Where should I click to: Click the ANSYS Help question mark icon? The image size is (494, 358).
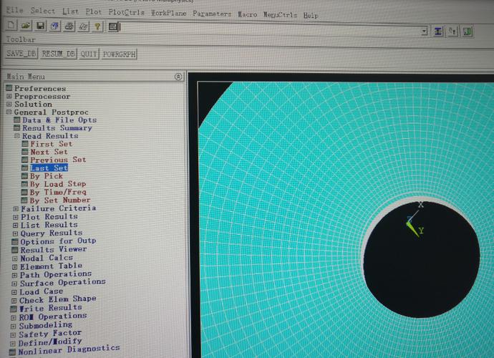[97, 27]
